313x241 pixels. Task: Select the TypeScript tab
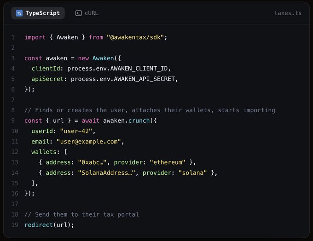click(x=38, y=13)
